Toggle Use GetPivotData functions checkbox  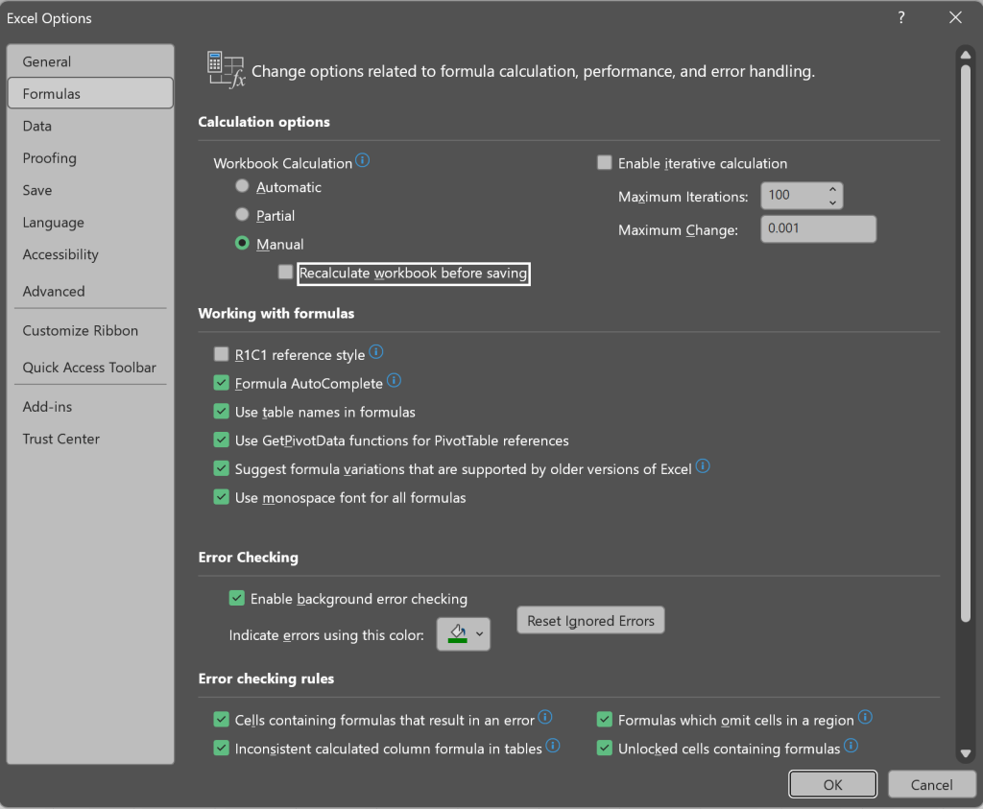point(222,440)
